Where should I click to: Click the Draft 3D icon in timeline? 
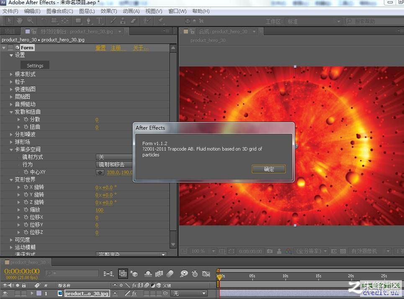click(134, 273)
